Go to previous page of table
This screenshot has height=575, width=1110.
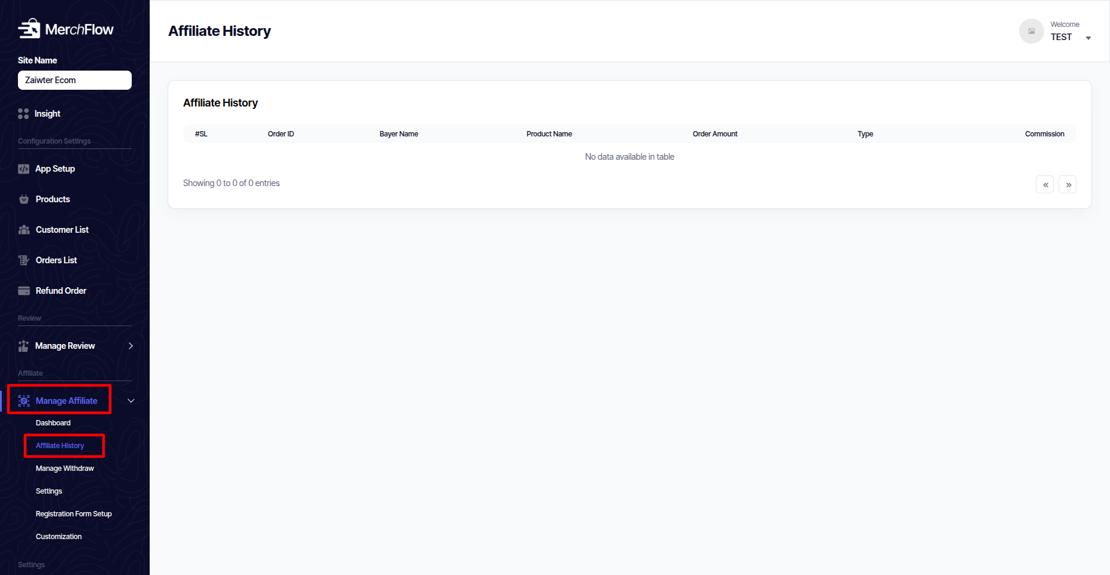pos(1045,185)
